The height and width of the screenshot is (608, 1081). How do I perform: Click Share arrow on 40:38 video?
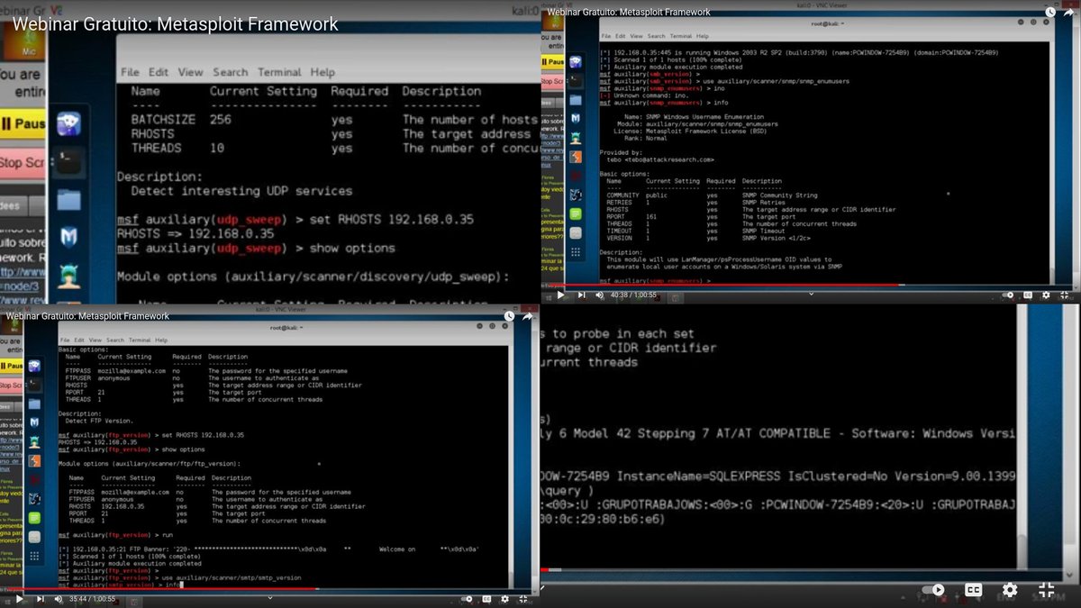1069,12
